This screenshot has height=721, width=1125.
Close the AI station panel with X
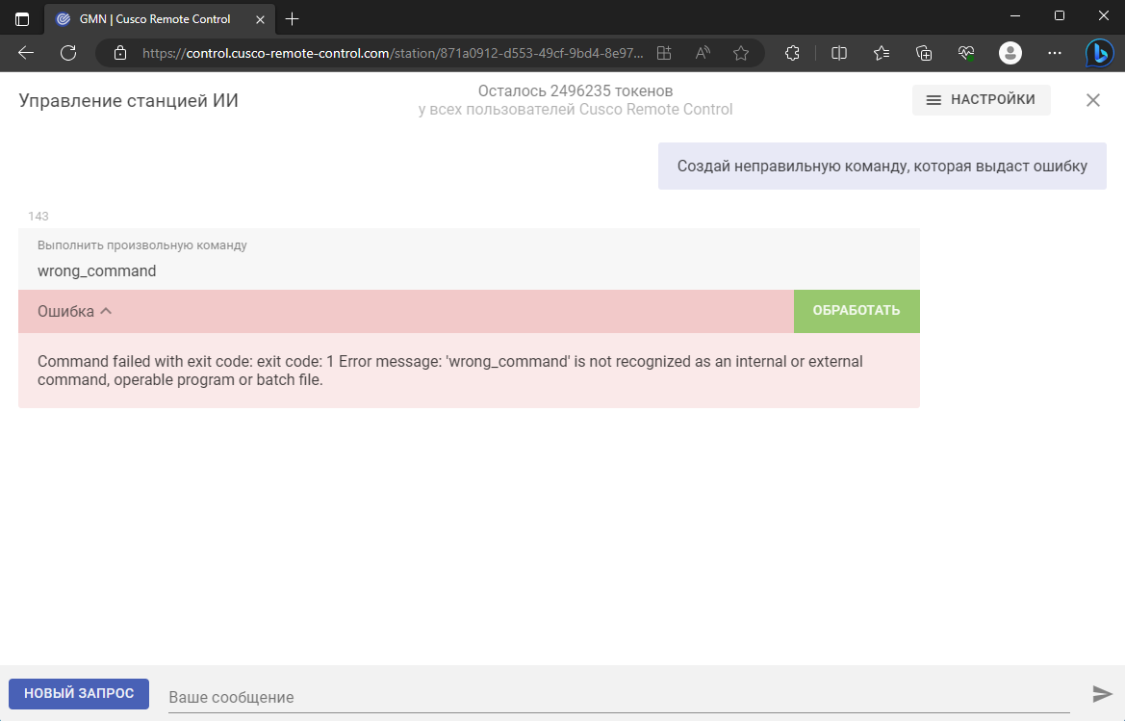[x=1092, y=100]
